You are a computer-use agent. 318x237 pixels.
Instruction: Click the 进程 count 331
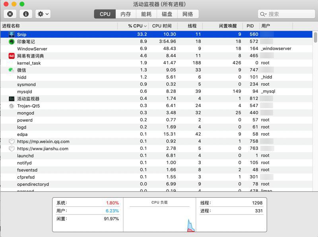coord(259,211)
